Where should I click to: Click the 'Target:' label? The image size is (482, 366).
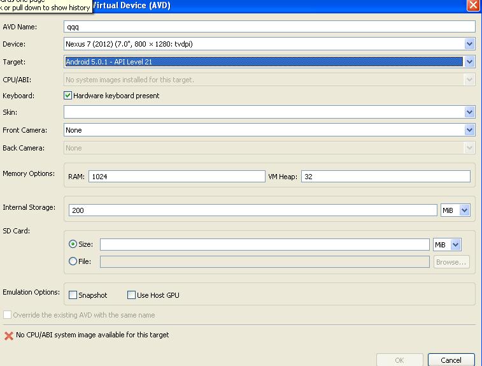click(x=14, y=62)
